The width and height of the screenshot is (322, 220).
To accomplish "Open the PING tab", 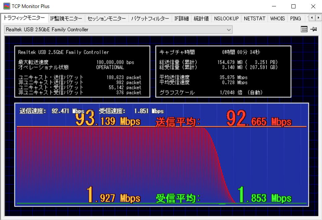I will [295, 18].
